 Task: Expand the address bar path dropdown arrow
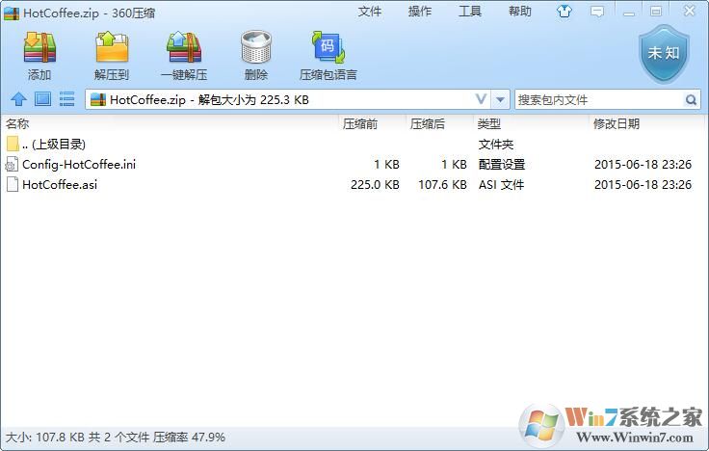[500, 99]
